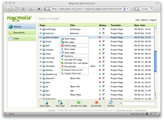Expand the hibernate tree node
The height and width of the screenshot is (120, 164).
click(40, 58)
